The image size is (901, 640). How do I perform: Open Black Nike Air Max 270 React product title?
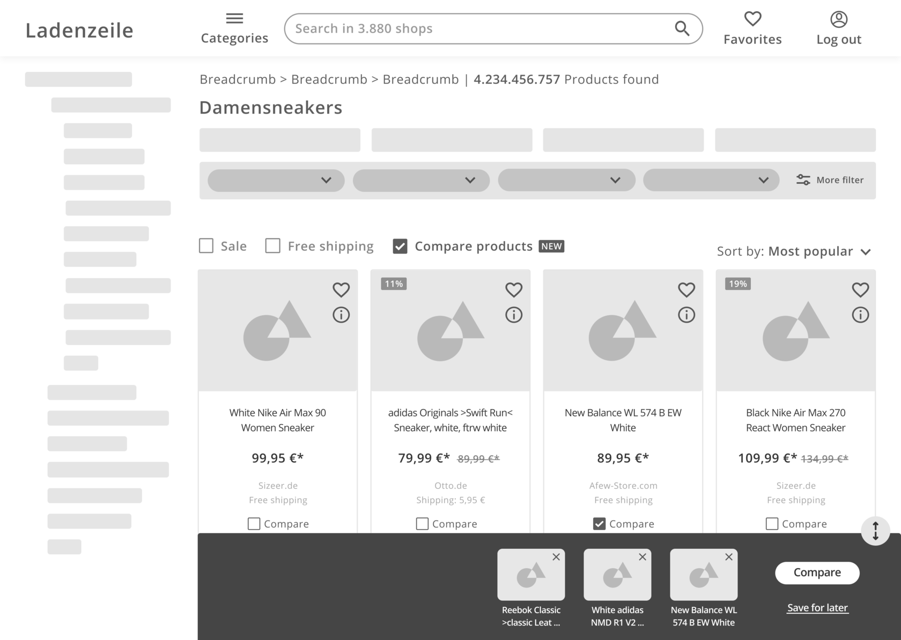coord(796,420)
